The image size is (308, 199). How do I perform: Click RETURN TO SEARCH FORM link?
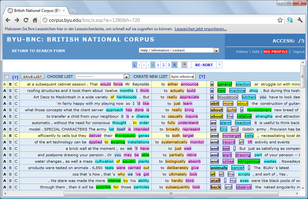[38, 51]
